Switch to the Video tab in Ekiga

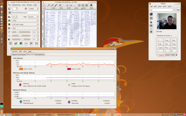point(173,55)
